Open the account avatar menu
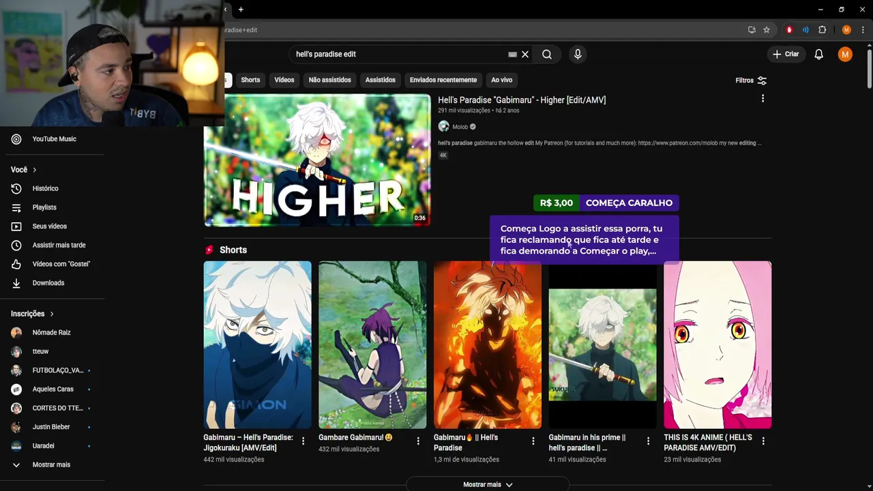 (845, 55)
